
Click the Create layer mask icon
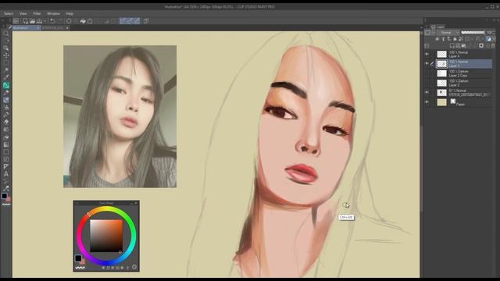481,45
